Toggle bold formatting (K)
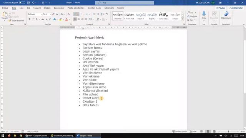246x138 pixels. (x=29, y=19)
